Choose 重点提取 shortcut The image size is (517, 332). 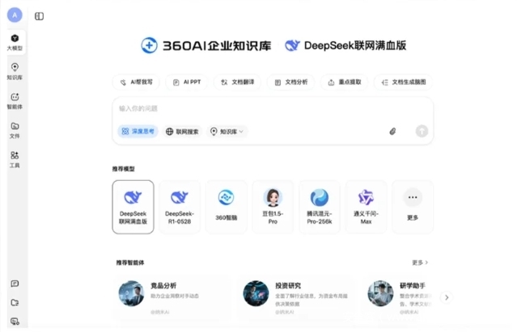coord(345,82)
